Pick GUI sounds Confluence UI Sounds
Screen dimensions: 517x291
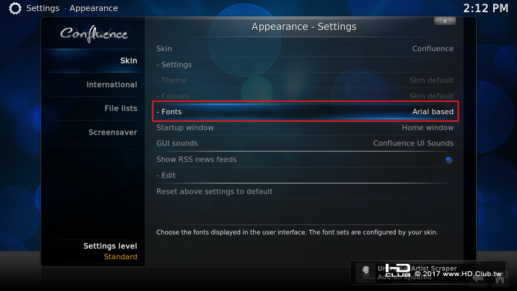click(305, 143)
